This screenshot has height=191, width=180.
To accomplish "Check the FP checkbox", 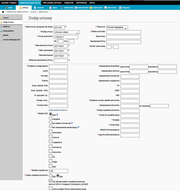I will tap(50, 156).
